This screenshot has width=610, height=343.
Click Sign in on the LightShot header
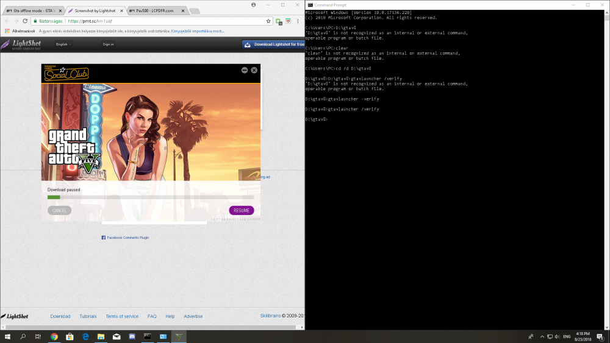pyautogui.click(x=108, y=44)
